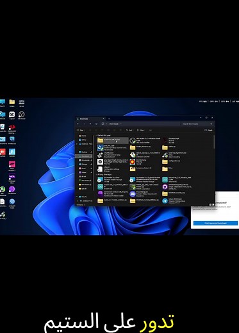Viewport: 239px width, 333px height.
Task: Click the Details pane button
Action: point(208,130)
